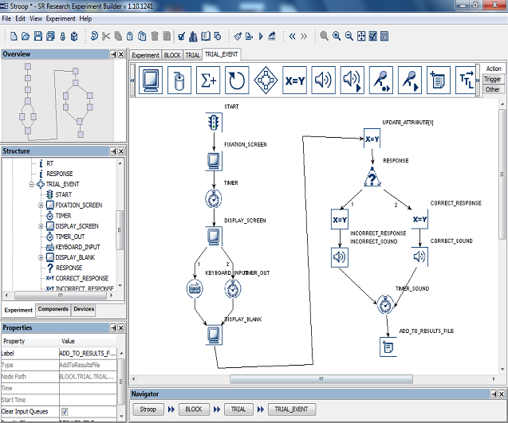Click the KEYBOARD_INPUT trigger node
This screenshot has height=423, width=508.
pos(195,288)
